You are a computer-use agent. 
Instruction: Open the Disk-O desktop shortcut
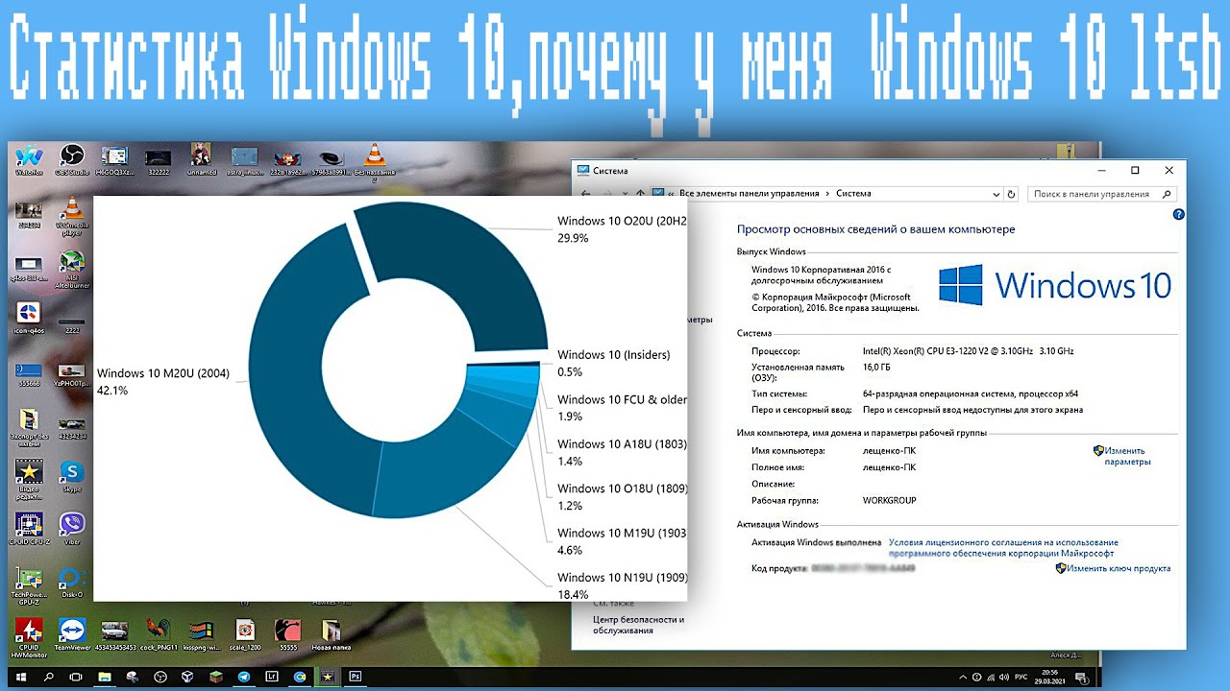click(x=72, y=582)
